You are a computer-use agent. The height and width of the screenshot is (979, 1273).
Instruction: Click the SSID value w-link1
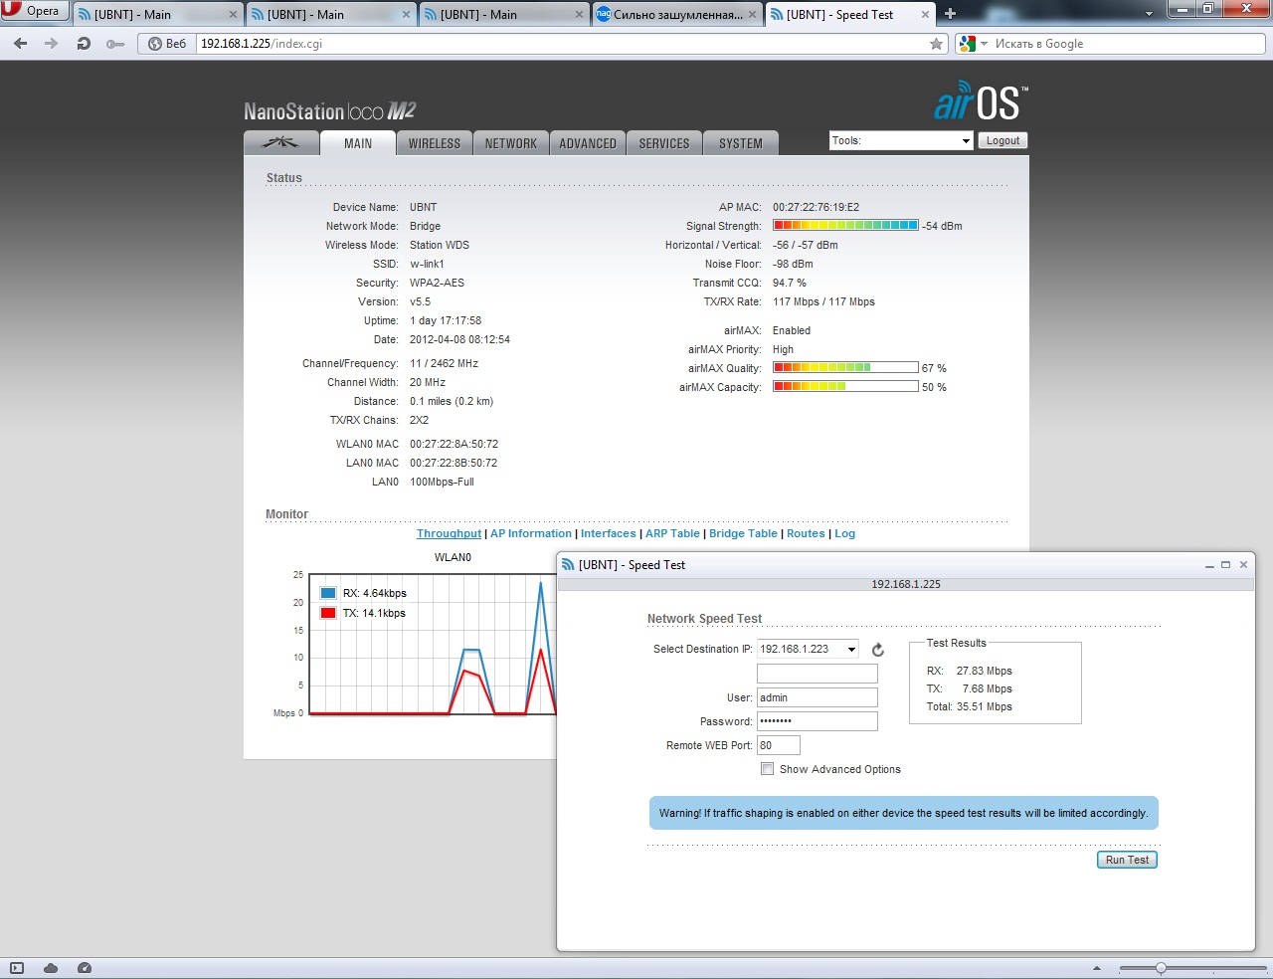427,264
